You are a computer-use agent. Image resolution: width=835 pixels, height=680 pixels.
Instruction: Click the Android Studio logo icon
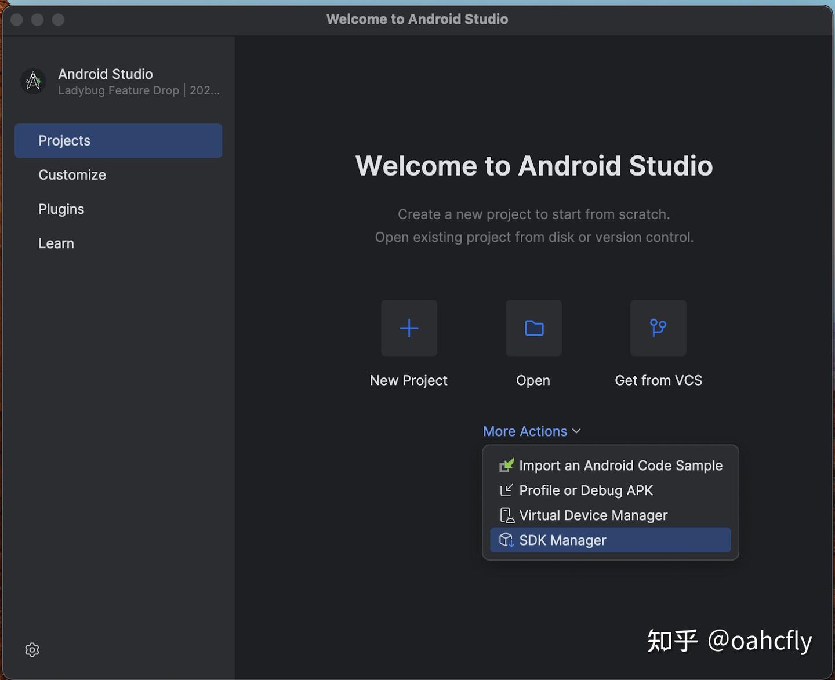point(33,81)
